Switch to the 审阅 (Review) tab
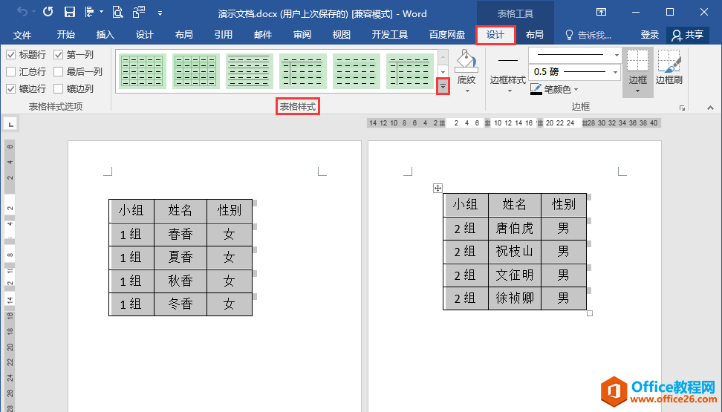The width and height of the screenshot is (722, 412). pyautogui.click(x=302, y=35)
